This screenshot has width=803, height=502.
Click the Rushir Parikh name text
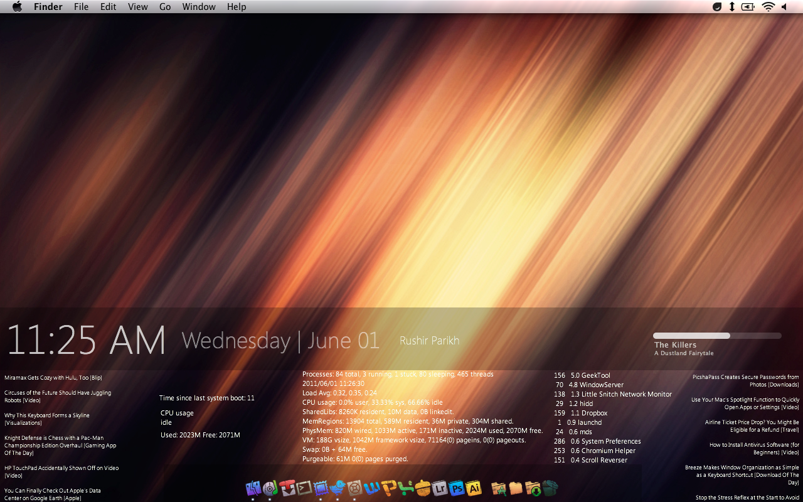pos(430,341)
